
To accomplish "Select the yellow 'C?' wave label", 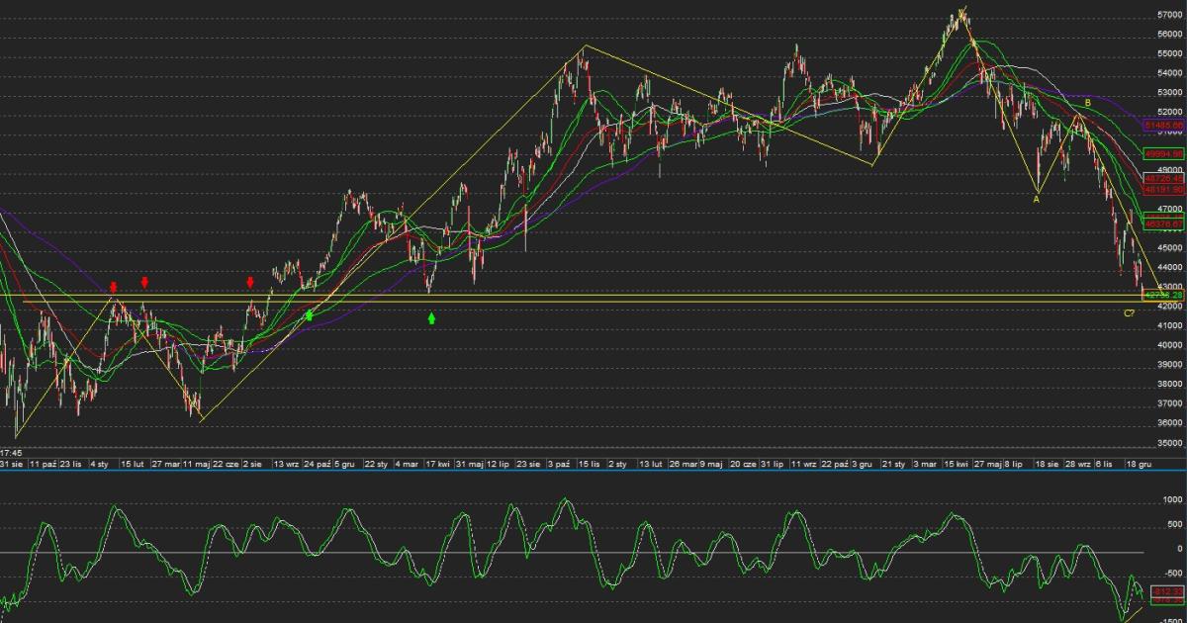I will [x=1129, y=313].
